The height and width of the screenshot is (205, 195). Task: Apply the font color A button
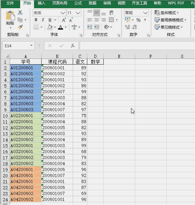click(x=60, y=27)
